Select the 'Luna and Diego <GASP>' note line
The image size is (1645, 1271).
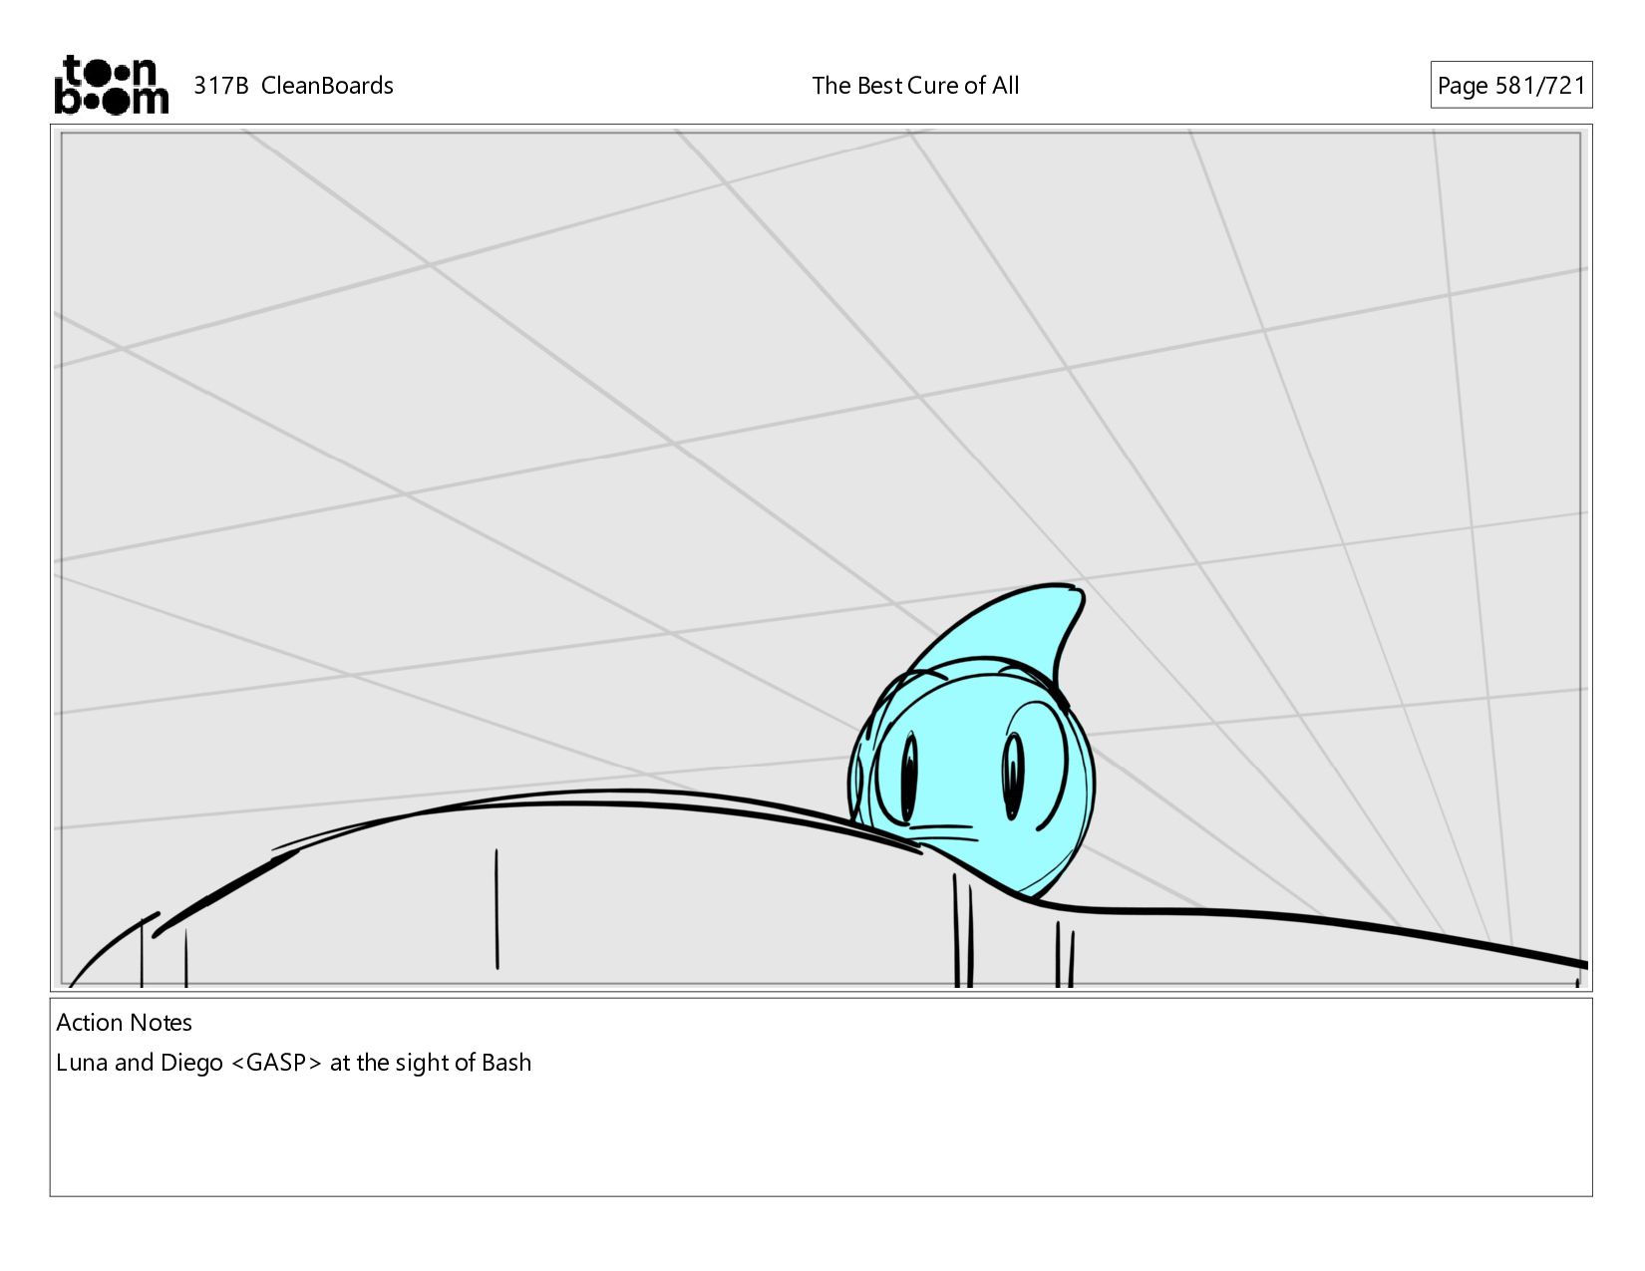click(x=293, y=1063)
